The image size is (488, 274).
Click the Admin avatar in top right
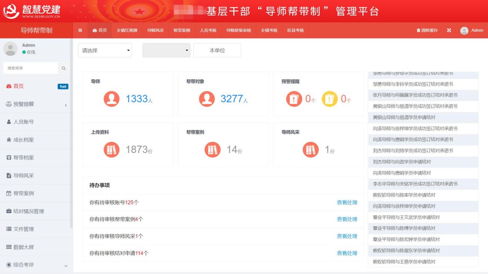click(x=464, y=30)
